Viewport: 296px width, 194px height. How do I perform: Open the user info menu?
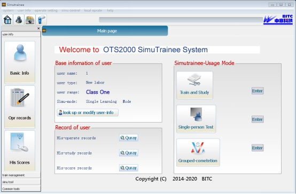pos(24,11)
